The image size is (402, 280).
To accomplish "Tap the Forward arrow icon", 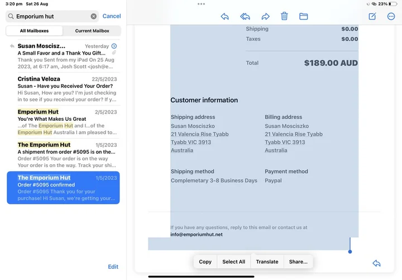I will click(265, 17).
